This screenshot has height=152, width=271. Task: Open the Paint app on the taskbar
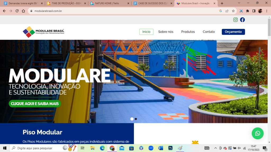[x=180, y=148]
